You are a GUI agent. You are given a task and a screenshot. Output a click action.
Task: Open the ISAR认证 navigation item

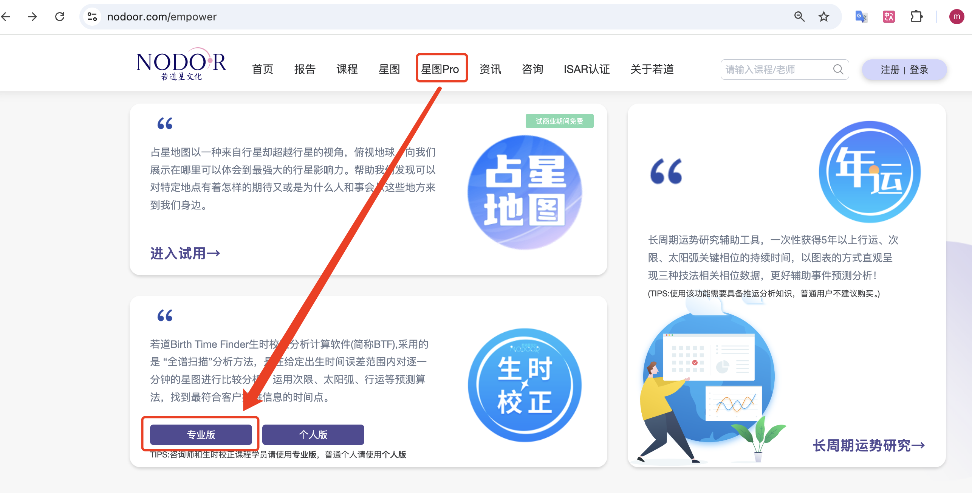[x=587, y=69]
